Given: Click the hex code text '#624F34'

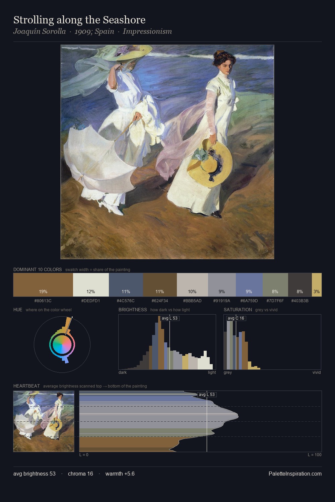Looking at the screenshot, I should (160, 301).
